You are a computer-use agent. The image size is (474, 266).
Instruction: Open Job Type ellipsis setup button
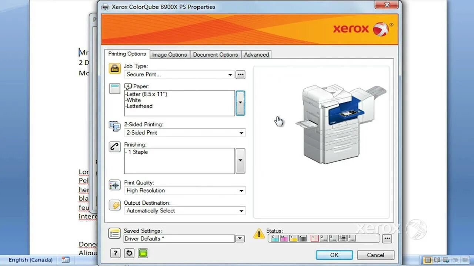[x=240, y=75]
